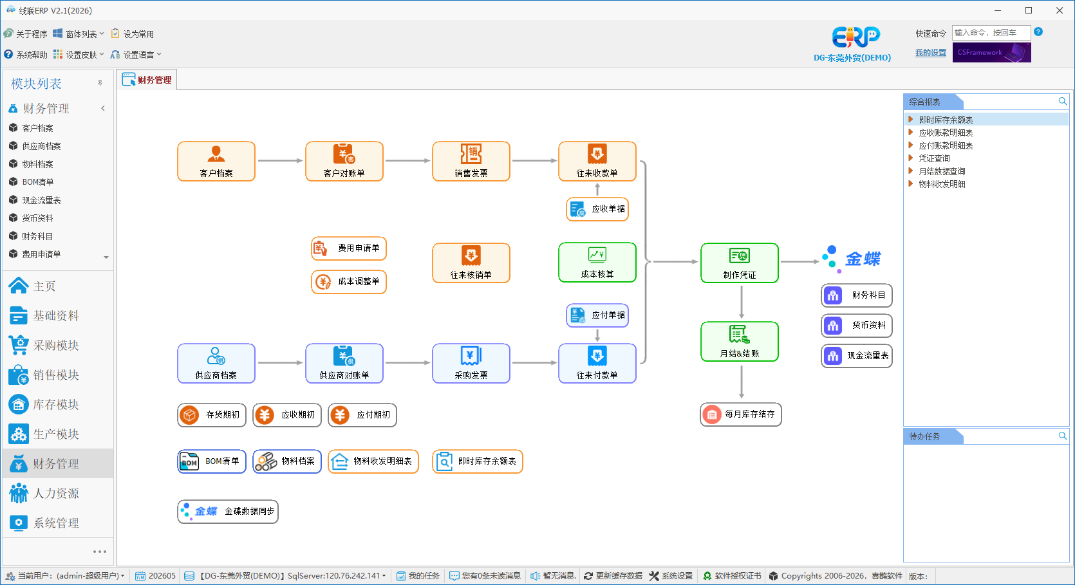Switch to the 财务管理 tab
The height and width of the screenshot is (585, 1075).
pyautogui.click(x=147, y=80)
